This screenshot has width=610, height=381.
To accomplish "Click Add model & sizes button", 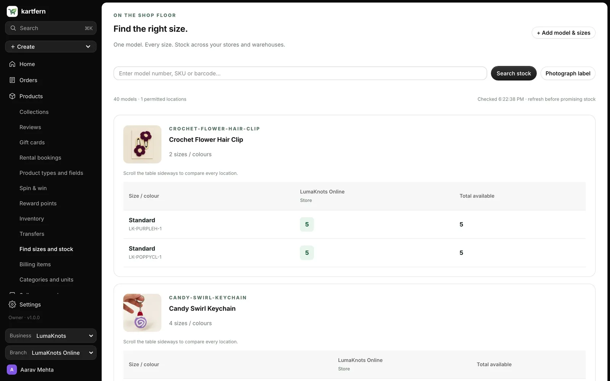I will tap(563, 33).
